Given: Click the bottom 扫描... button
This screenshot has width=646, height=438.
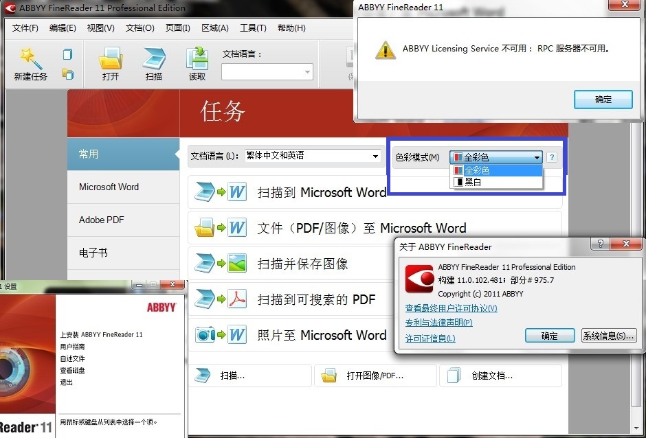Looking at the screenshot, I should 250,376.
